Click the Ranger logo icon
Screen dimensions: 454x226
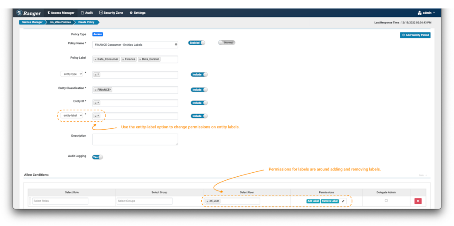20,13
